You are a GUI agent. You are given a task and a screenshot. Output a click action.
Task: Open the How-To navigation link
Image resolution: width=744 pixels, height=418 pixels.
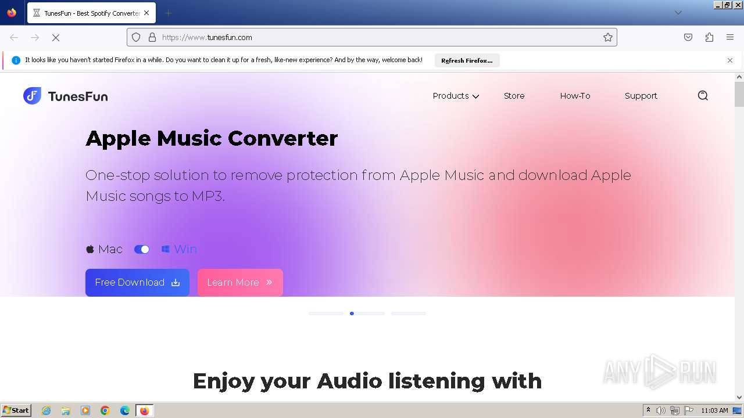click(575, 96)
